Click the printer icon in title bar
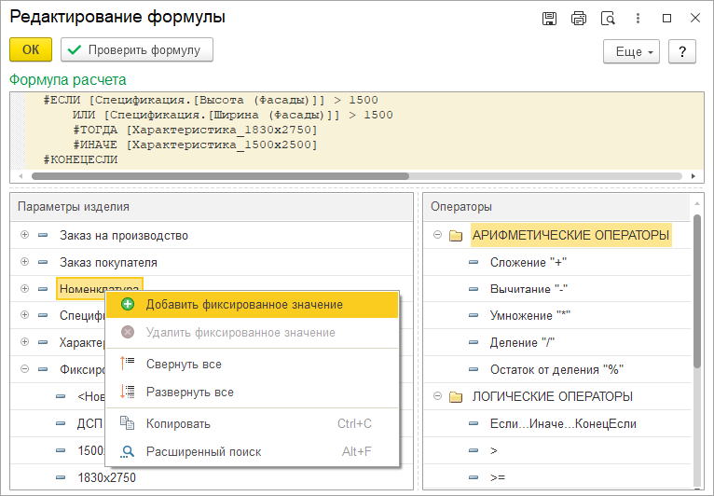Image resolution: width=714 pixels, height=496 pixels. point(579,18)
